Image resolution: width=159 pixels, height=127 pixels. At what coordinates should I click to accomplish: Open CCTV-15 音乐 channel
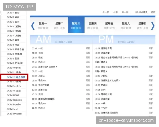(14, 91)
